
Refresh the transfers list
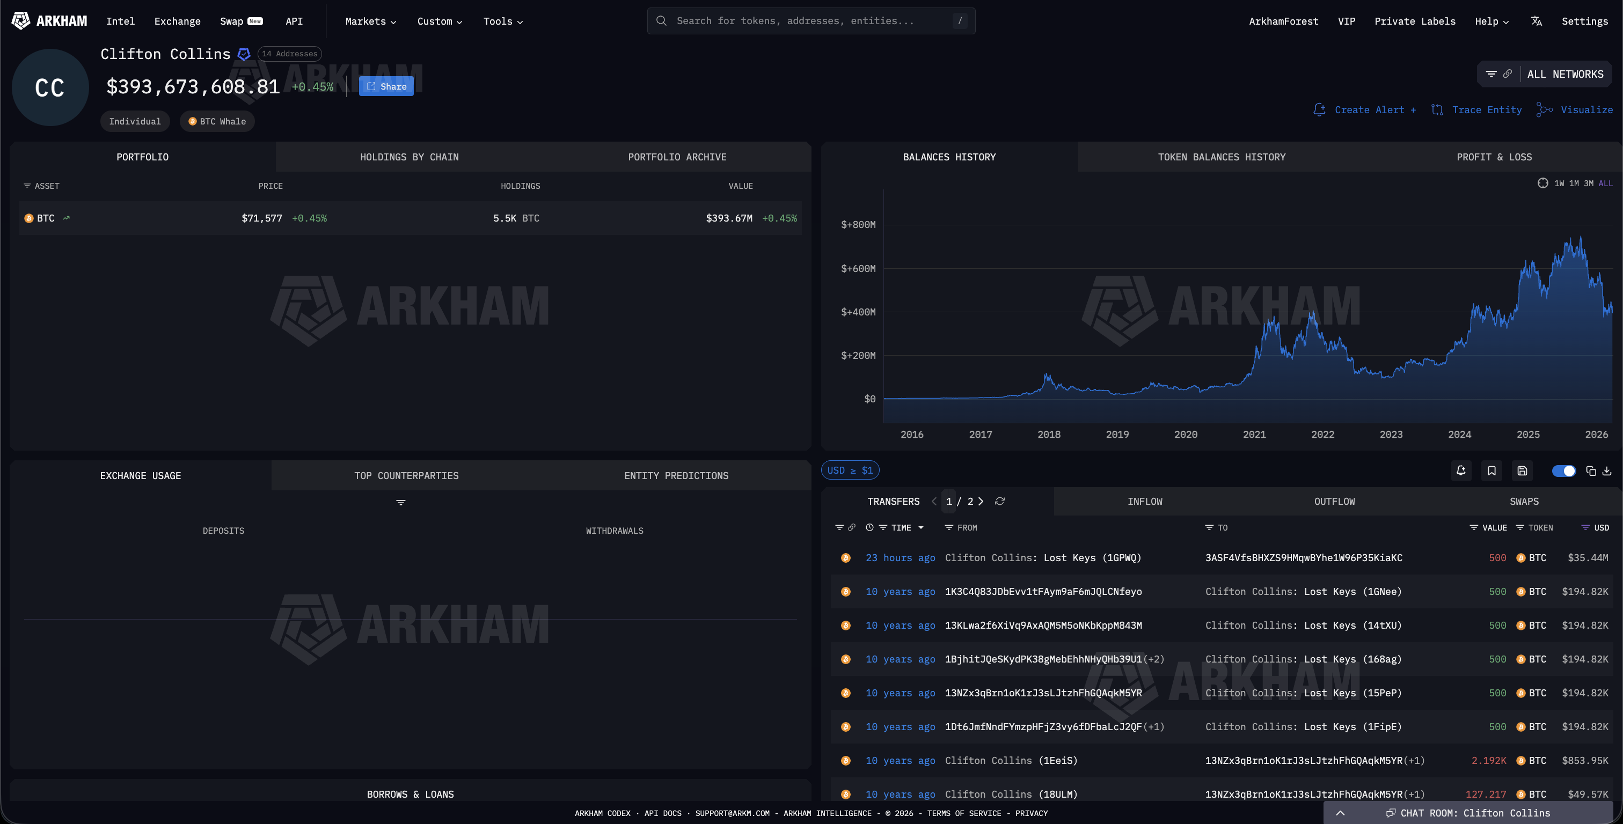click(x=1000, y=502)
